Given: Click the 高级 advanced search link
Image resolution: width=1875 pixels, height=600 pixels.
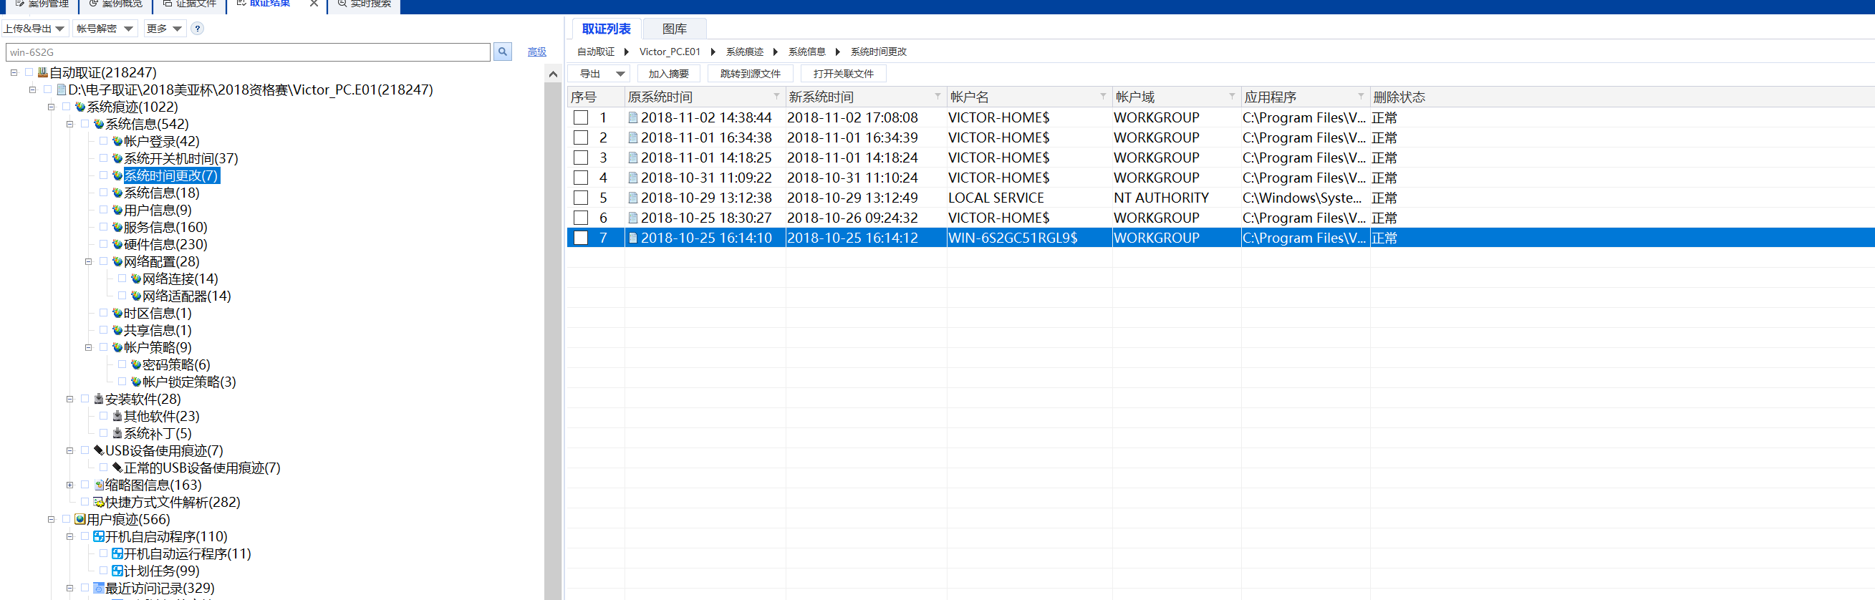Looking at the screenshot, I should click(536, 52).
